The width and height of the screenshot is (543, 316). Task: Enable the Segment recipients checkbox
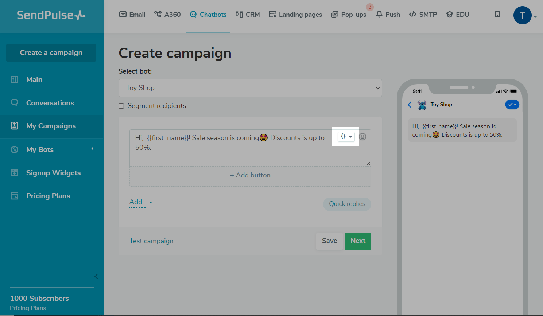[x=121, y=106]
